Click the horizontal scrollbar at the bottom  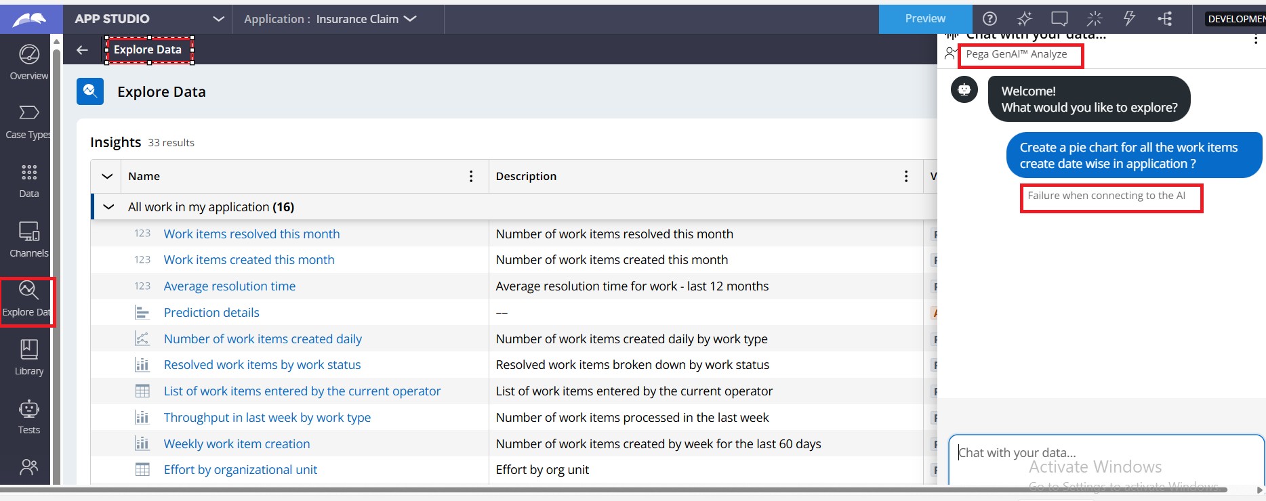[x=610, y=489]
